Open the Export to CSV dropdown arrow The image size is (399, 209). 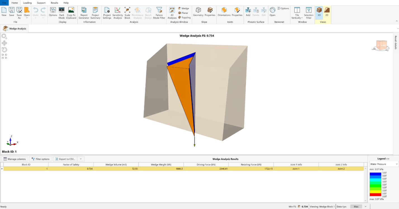[81, 159]
